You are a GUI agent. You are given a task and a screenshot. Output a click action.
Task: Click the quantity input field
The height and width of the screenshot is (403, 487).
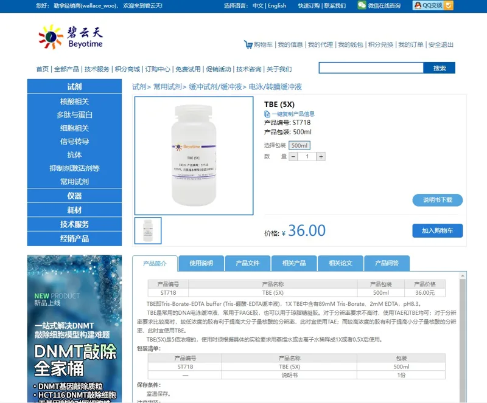(x=307, y=156)
